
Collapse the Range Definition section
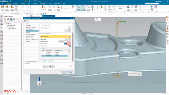click(x=41, y=34)
